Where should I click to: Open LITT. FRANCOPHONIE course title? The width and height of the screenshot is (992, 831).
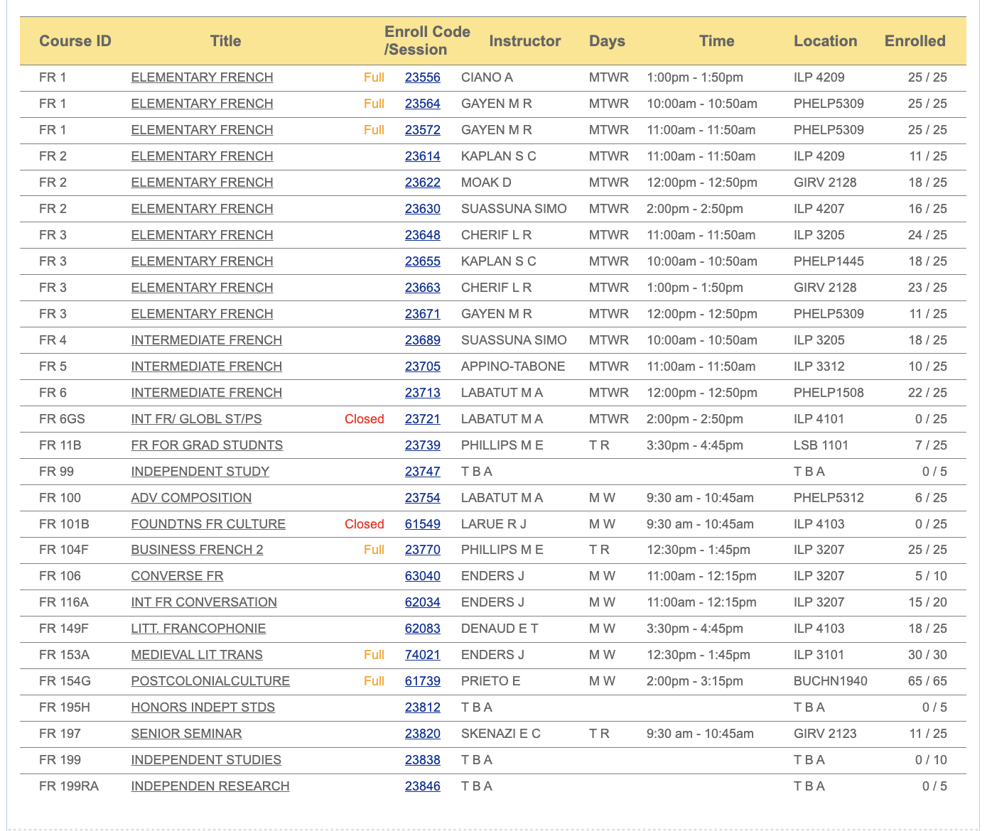198,629
